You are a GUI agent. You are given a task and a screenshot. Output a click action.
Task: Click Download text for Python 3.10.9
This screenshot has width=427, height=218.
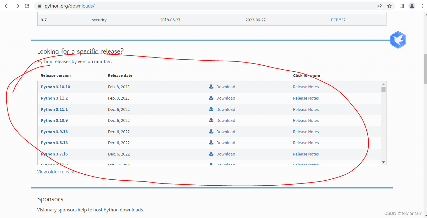click(x=226, y=120)
